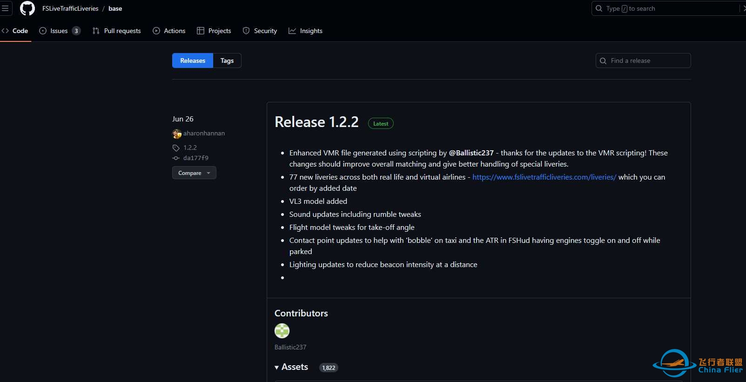Click the Security shield icon
Image resolution: width=746 pixels, height=382 pixels.
coord(246,31)
